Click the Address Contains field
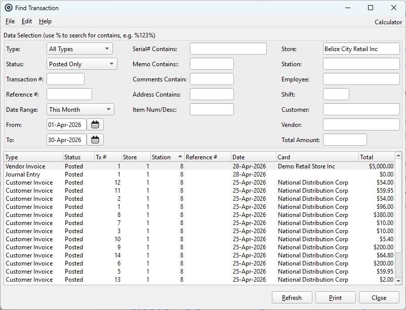 pyautogui.click(x=212, y=95)
